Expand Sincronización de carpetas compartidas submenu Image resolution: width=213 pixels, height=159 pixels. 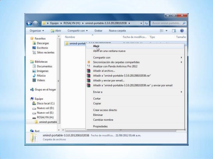(x=181, y=62)
